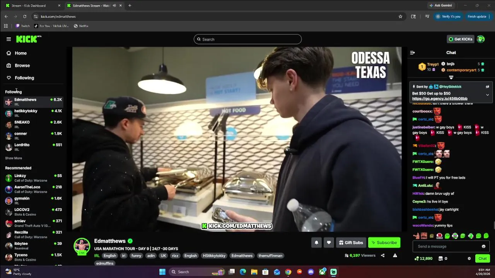Viewport: 495px width, 278px height.
Task: Toggle stream notifications bell
Action: (316, 242)
